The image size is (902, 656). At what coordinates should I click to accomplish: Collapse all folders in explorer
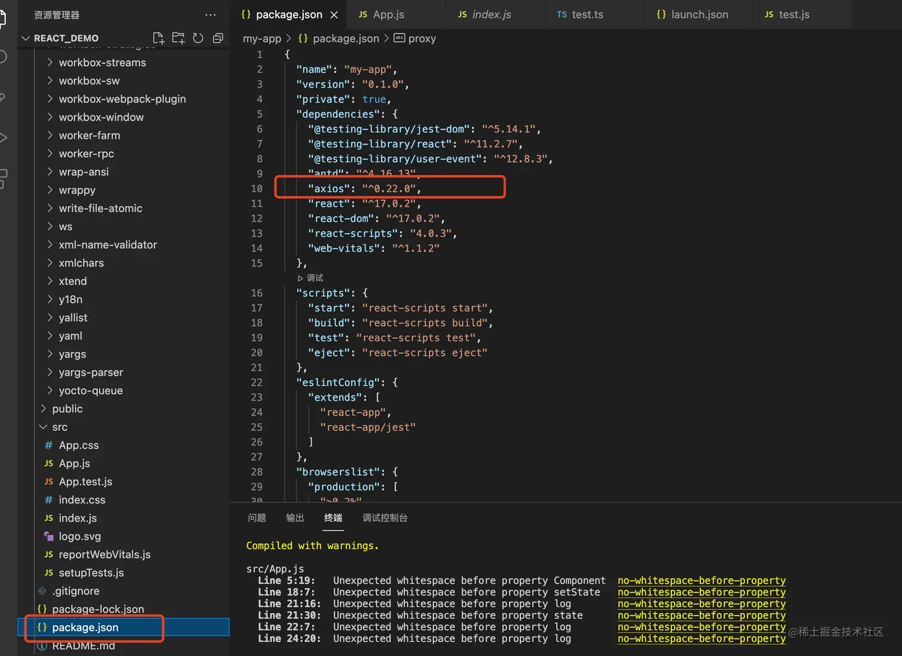pos(218,38)
